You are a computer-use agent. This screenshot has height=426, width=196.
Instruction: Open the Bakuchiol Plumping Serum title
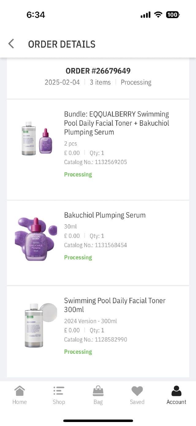tap(105, 215)
